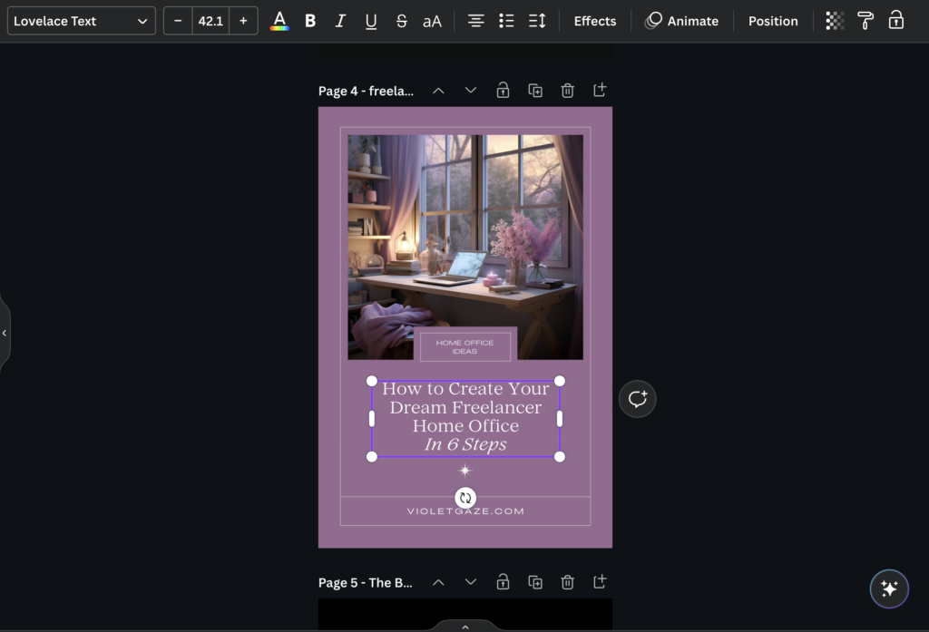Open the Effects panel

point(594,21)
